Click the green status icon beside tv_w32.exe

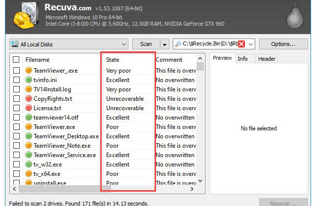[29, 165]
